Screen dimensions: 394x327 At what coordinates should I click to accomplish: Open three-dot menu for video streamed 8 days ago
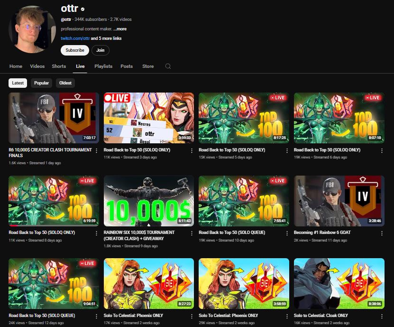97,233
